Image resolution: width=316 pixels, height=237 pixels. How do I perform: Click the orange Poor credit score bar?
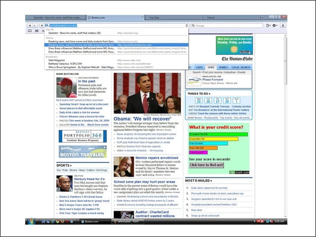pos(203,148)
